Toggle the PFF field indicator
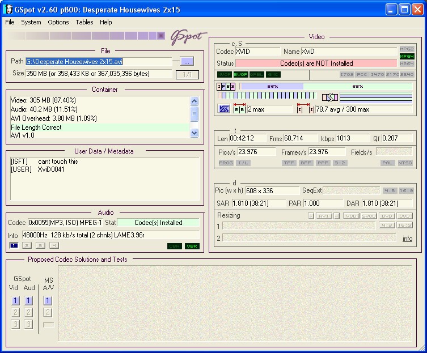The width and height of the screenshot is (427, 353). (x=323, y=163)
